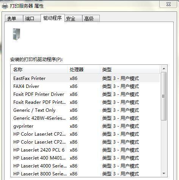Close the 打印服务器 属性 dialog
This screenshot has width=179, height=180.
[168, 4]
